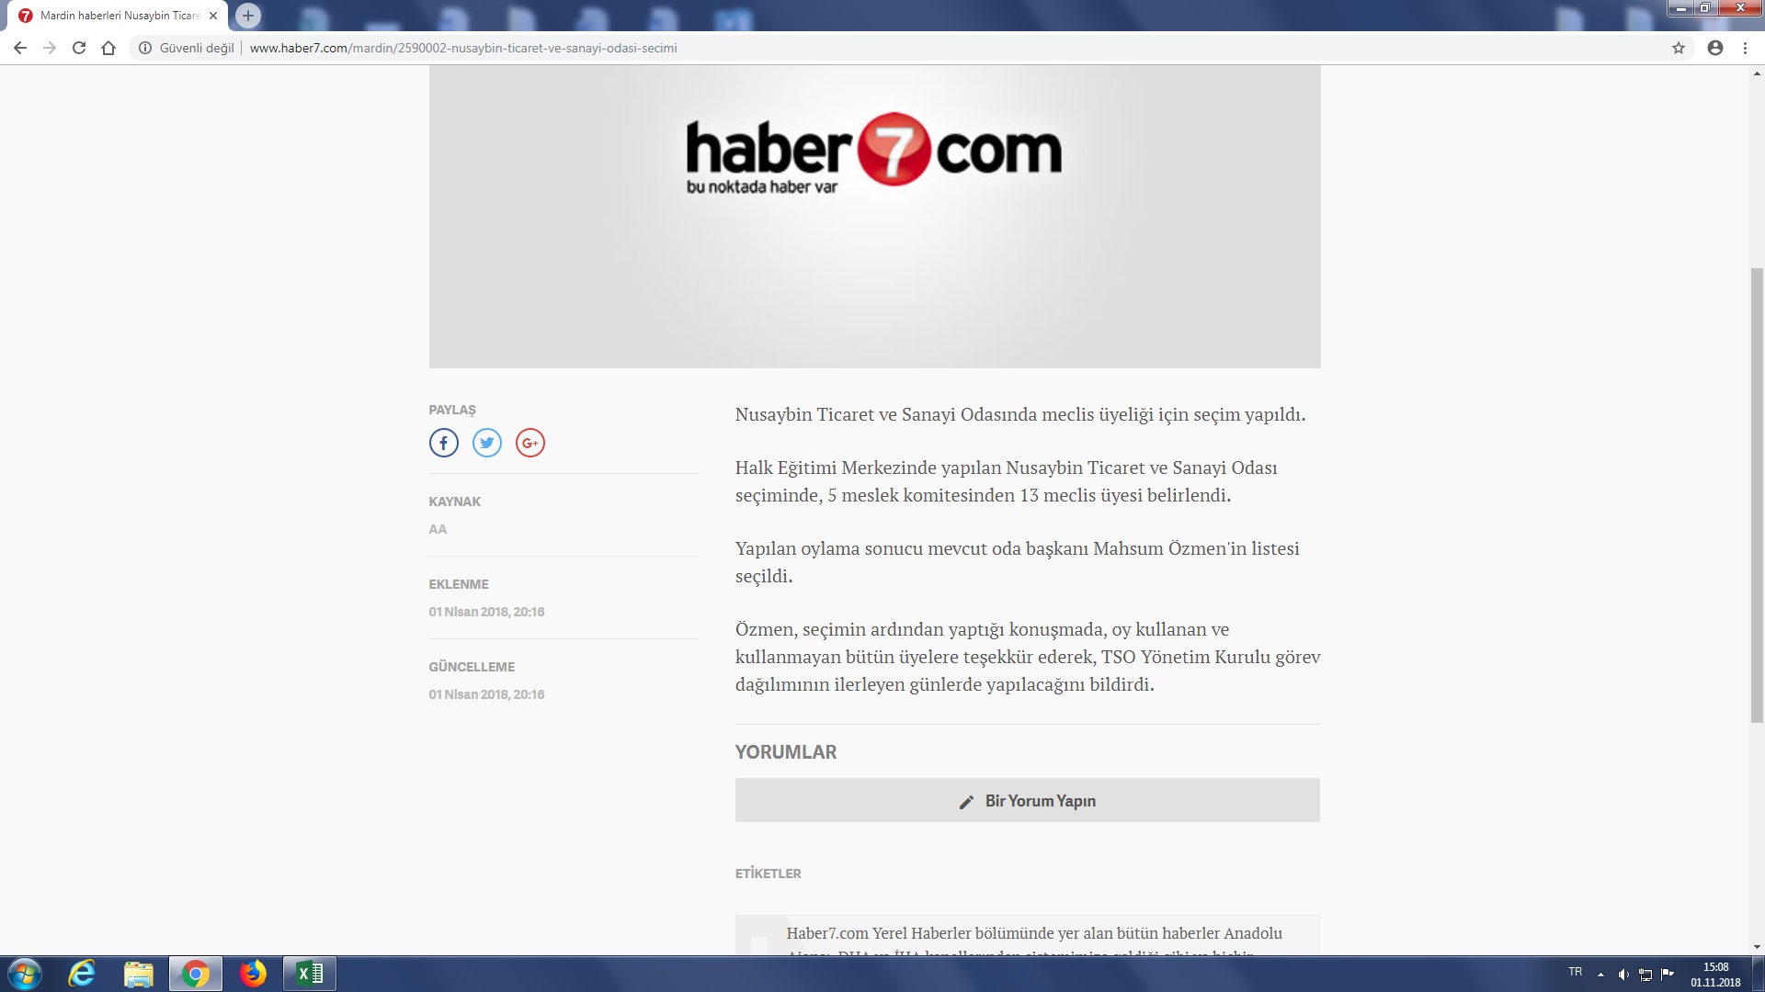
Task: Click KAYNAK label
Action: click(x=455, y=502)
